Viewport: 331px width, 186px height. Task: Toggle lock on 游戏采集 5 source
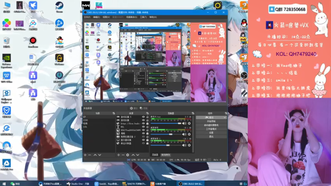point(147,117)
